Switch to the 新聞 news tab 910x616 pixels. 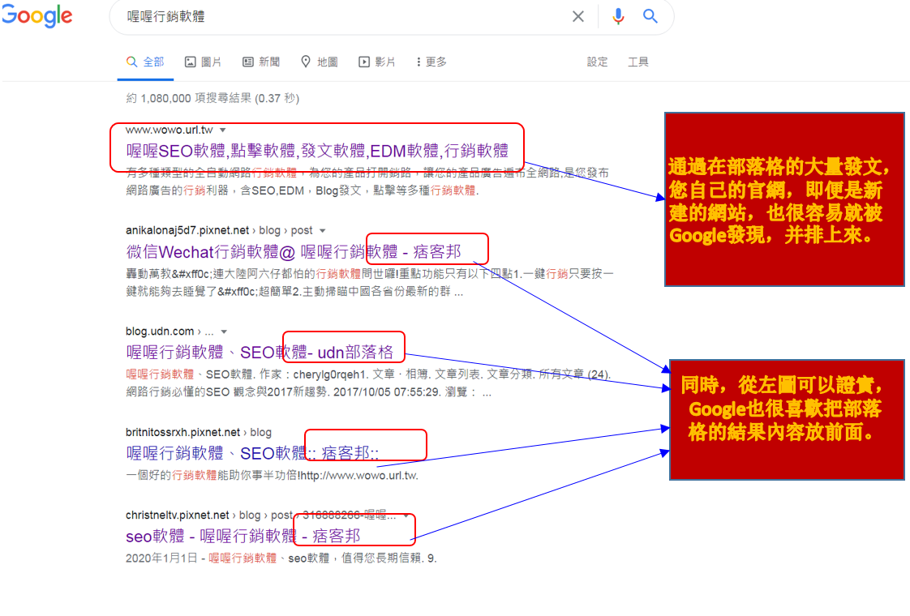tap(261, 62)
